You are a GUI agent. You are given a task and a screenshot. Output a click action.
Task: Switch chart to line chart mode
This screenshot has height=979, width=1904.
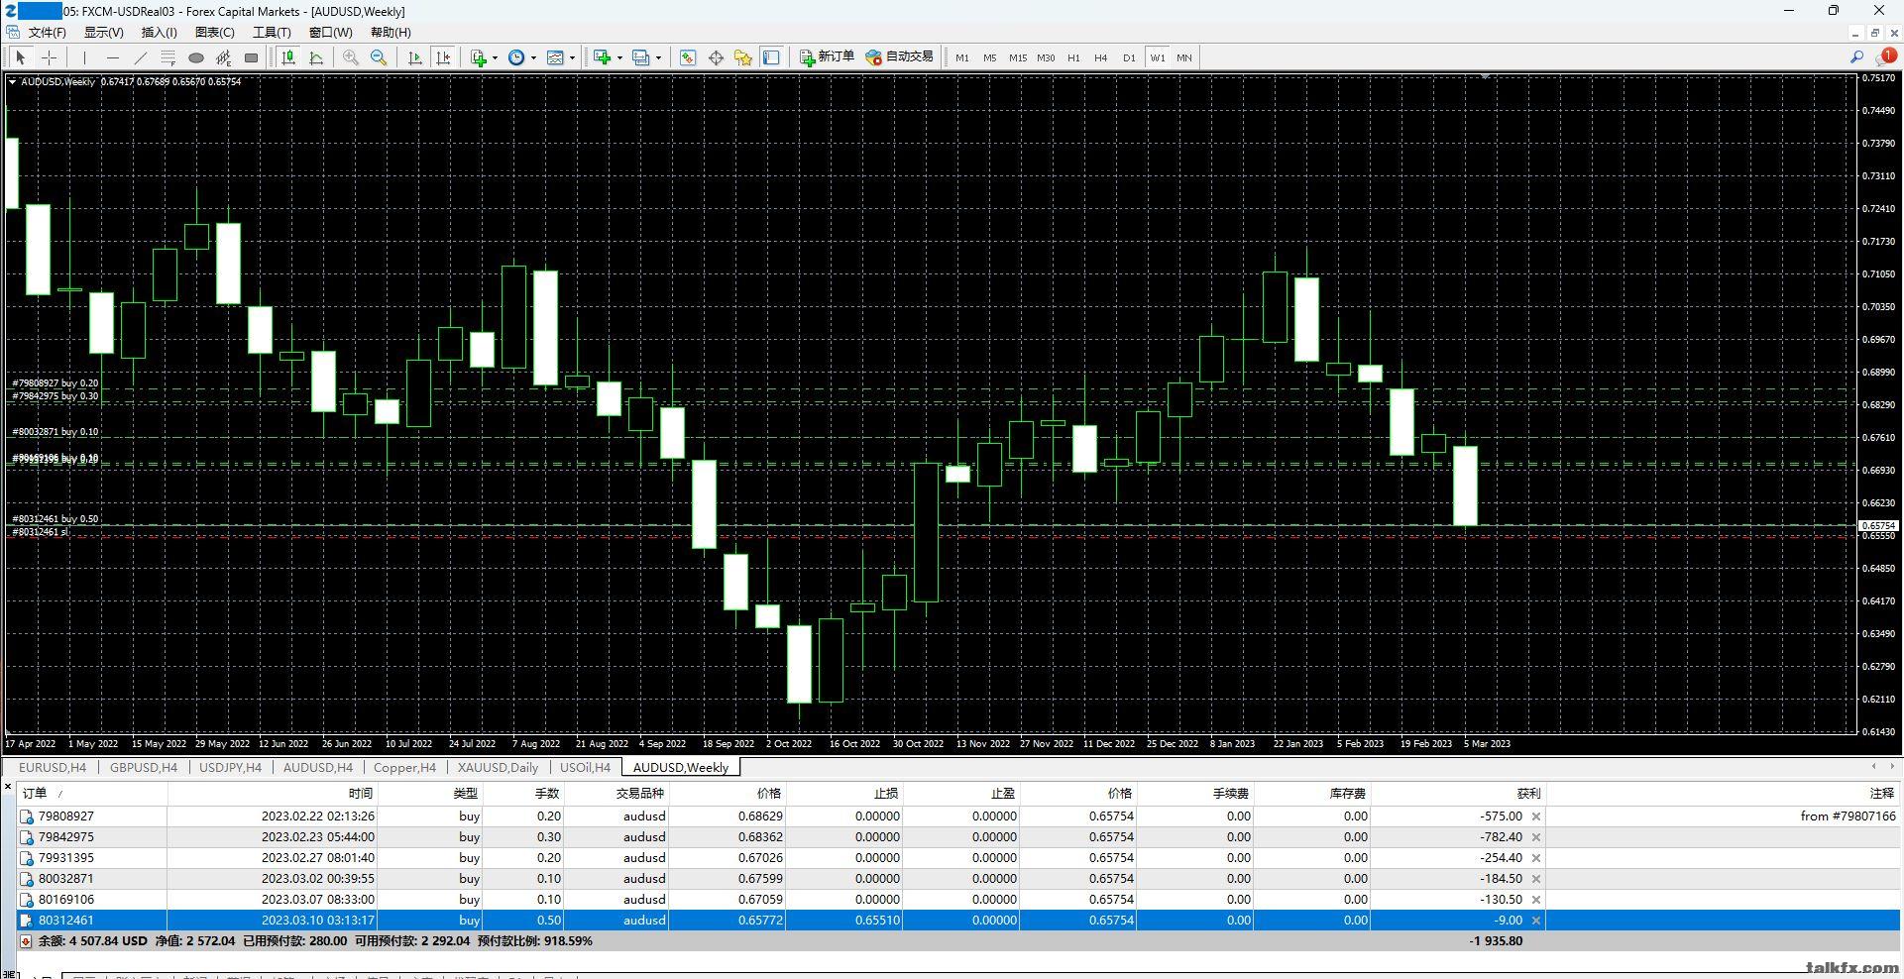coord(316,57)
